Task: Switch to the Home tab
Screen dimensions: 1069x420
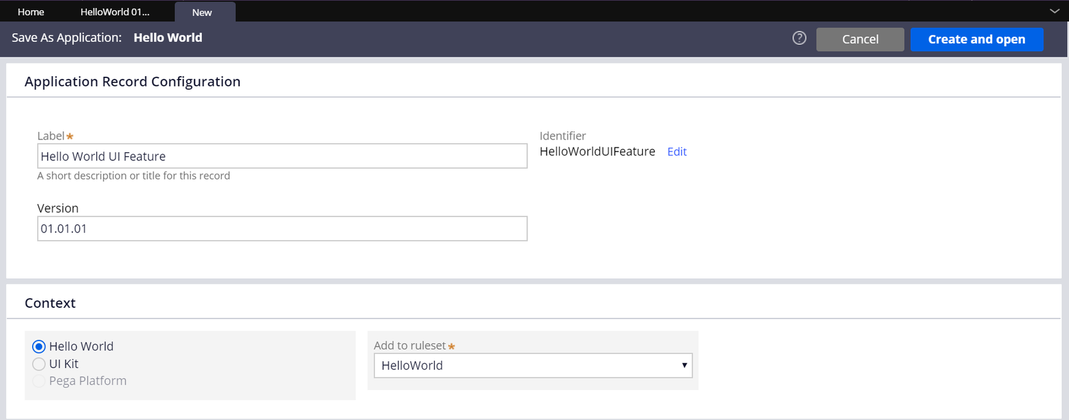Action: pyautogui.click(x=31, y=12)
